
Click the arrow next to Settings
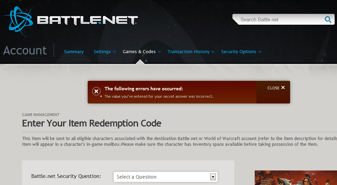pos(114,52)
